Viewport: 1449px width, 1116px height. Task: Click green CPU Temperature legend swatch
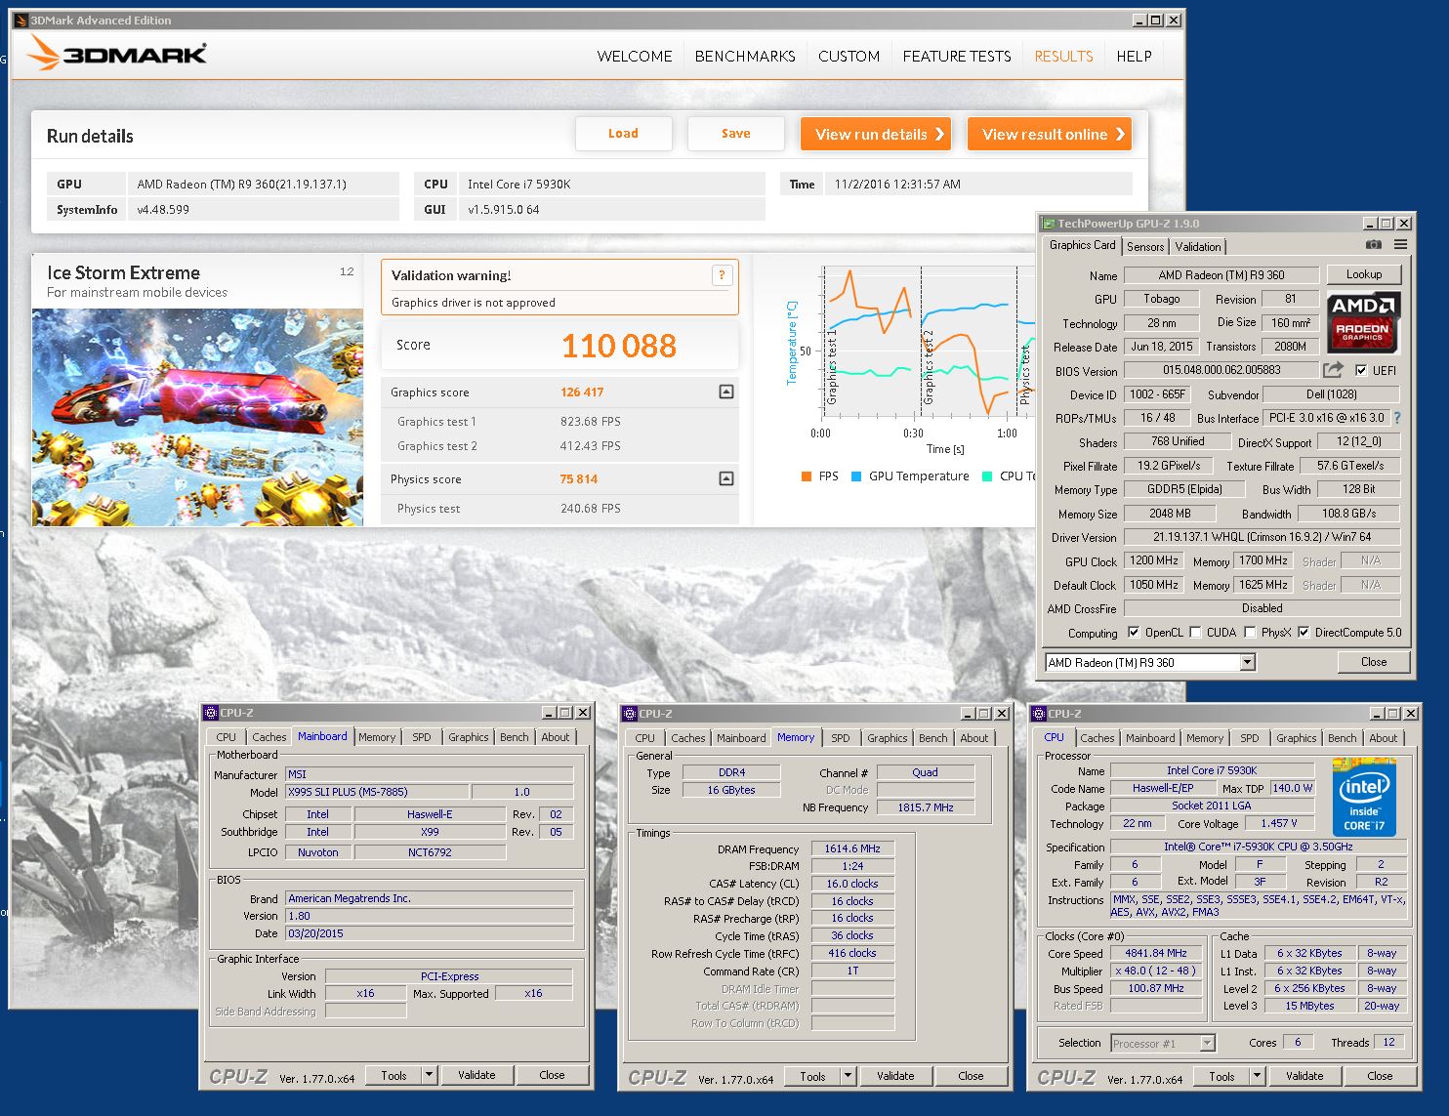click(x=987, y=476)
